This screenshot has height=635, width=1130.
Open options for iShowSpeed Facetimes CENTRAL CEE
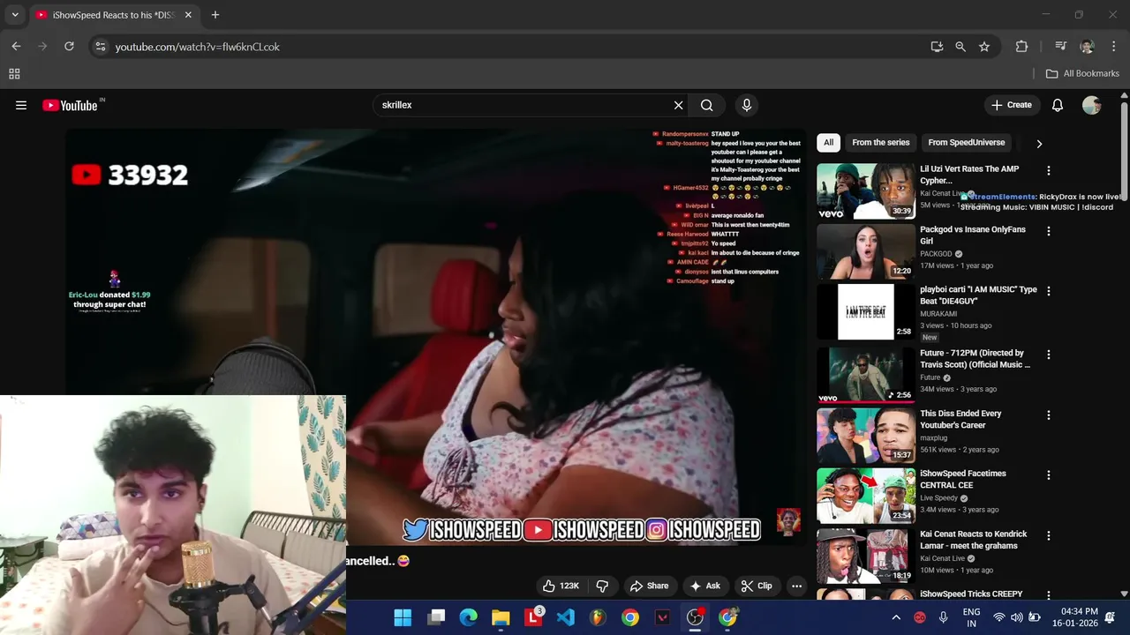pyautogui.click(x=1049, y=474)
